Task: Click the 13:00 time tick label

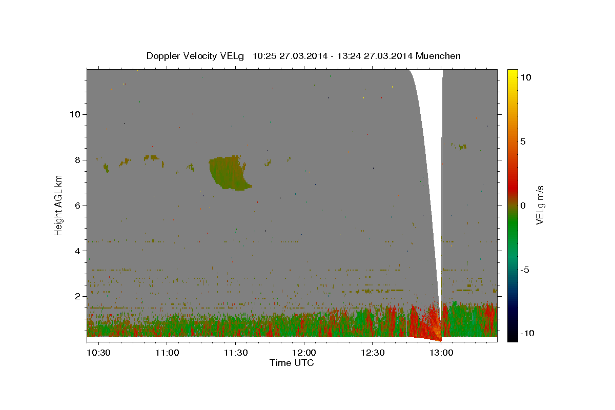Action: tap(441, 353)
